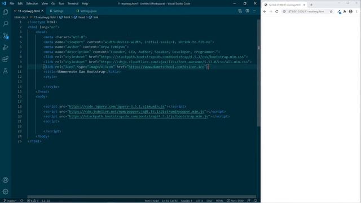Open Run and Debug view
361x203 pixels.
click(x=6, y=47)
